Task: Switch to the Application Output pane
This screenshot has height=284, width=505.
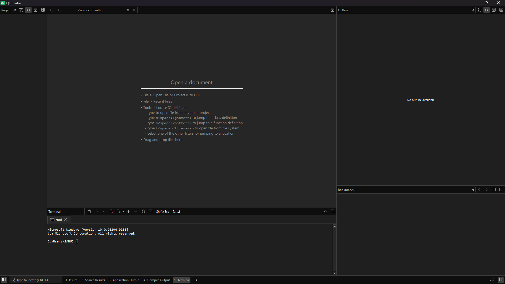Action: [124, 280]
